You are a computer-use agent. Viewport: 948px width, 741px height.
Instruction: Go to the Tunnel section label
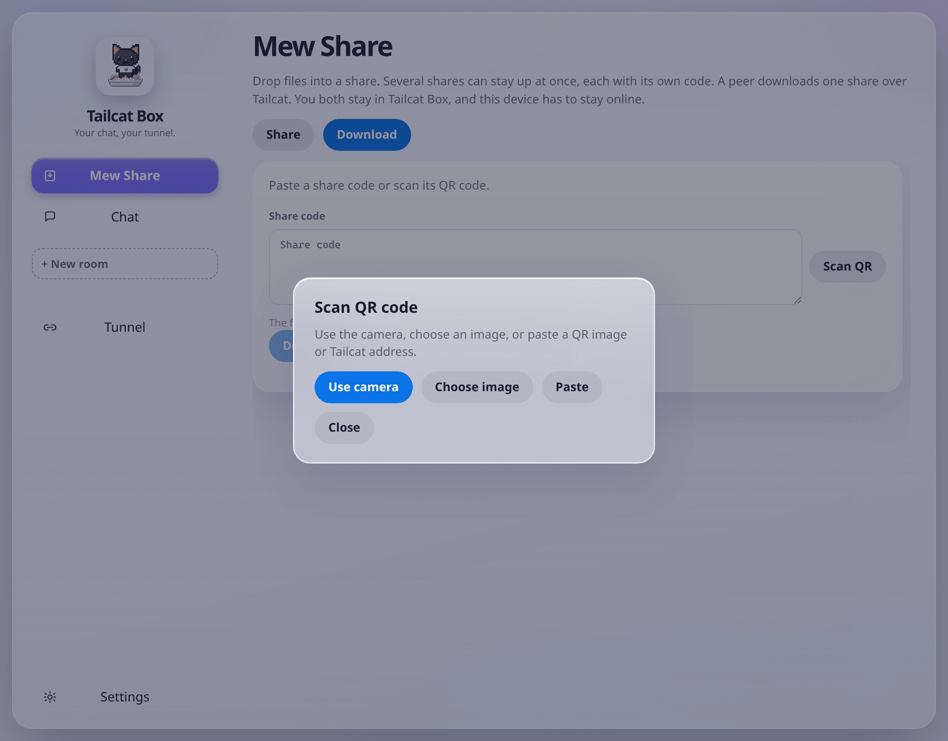click(x=125, y=327)
